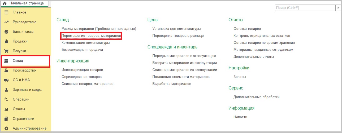Click the Цены group heading
Screen dimensions: 342x133
click(x=153, y=20)
